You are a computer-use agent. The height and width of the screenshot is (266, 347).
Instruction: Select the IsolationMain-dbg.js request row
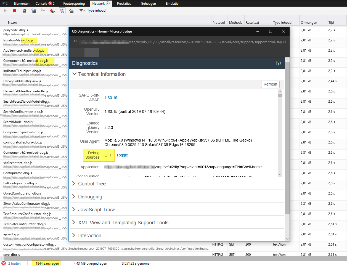(34, 42)
